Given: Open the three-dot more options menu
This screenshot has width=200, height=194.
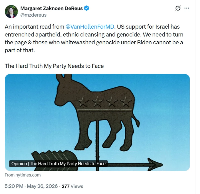Looking at the screenshot, I should coord(187,8).
